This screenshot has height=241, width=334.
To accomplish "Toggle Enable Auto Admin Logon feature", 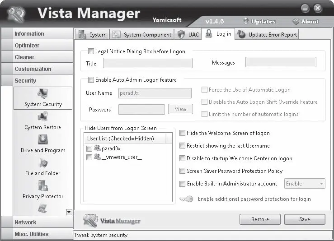I will pos(91,80).
